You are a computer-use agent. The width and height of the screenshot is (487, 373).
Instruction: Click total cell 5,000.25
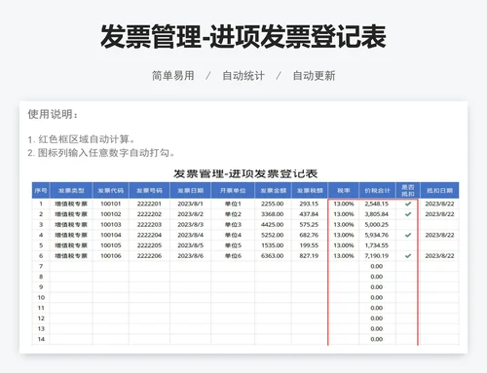click(377, 225)
